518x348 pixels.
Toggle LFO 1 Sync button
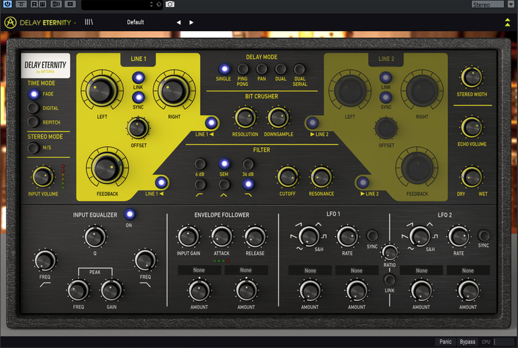coord(372,235)
